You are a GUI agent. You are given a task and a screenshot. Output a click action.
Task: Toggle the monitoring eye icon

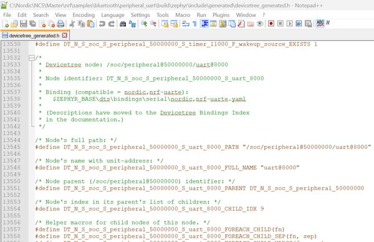260,24
